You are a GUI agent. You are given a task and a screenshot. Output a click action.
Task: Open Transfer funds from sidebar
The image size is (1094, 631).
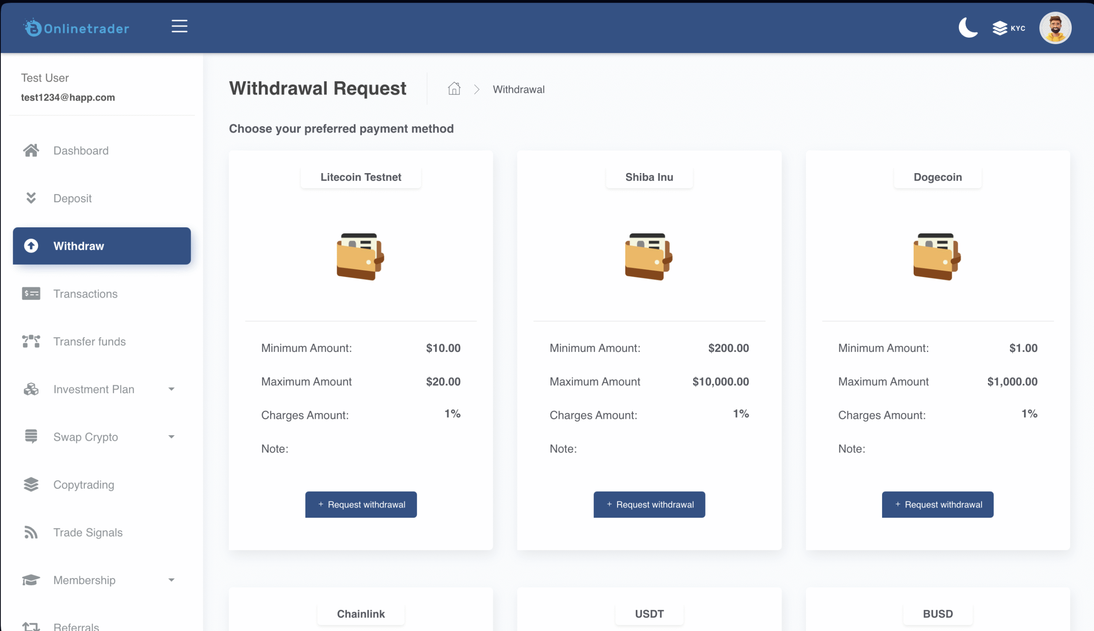coord(102,341)
